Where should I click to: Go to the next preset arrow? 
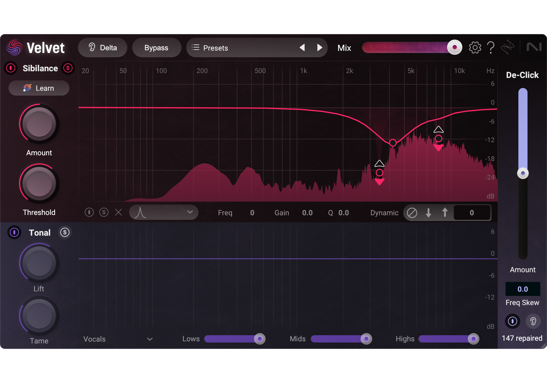319,47
